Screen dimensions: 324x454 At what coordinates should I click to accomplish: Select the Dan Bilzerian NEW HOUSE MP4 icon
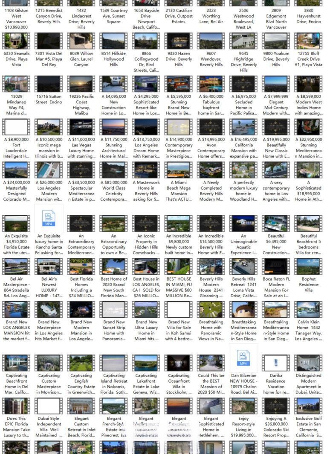(x=243, y=358)
